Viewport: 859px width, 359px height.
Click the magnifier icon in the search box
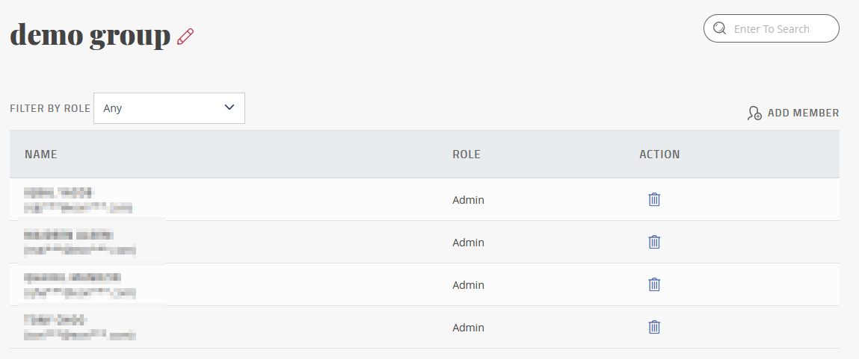(719, 28)
